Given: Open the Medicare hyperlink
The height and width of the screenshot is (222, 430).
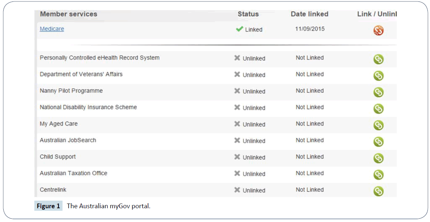Looking at the screenshot, I should pyautogui.click(x=52, y=29).
